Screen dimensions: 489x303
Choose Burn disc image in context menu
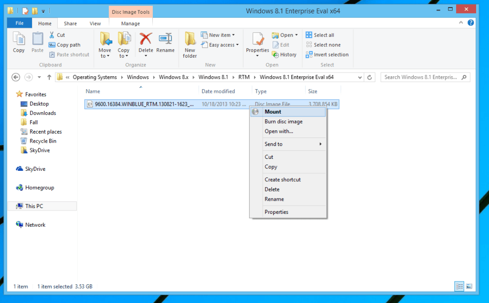(x=288, y=122)
